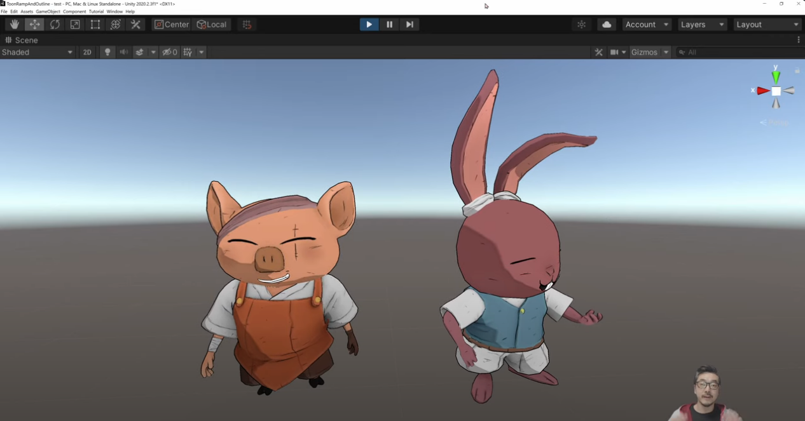Open collaborate services sun icon
Image resolution: width=805 pixels, height=421 pixels.
[581, 24]
